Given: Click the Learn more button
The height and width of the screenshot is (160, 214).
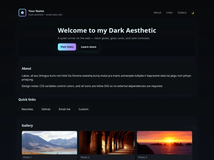Looking at the screenshot, I should pyautogui.click(x=89, y=47).
